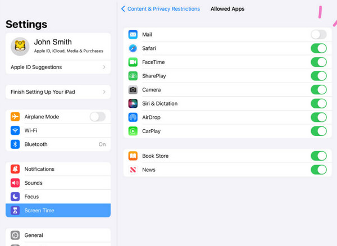Open the General settings row

tap(58, 235)
